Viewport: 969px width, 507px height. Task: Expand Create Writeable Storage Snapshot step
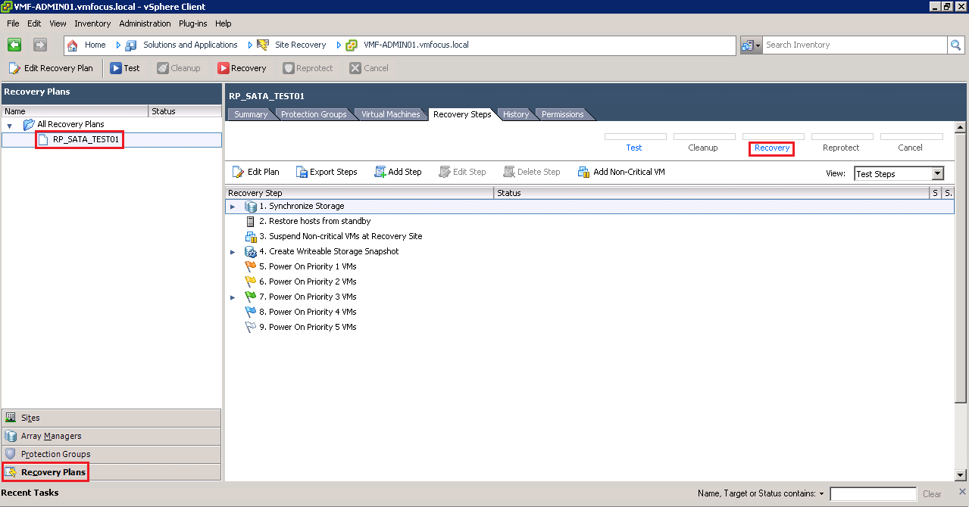point(233,252)
